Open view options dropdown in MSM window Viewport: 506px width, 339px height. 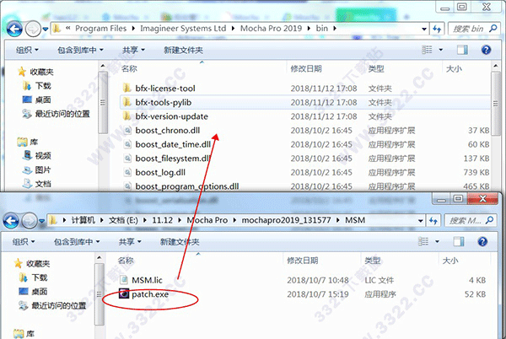tap(437, 241)
